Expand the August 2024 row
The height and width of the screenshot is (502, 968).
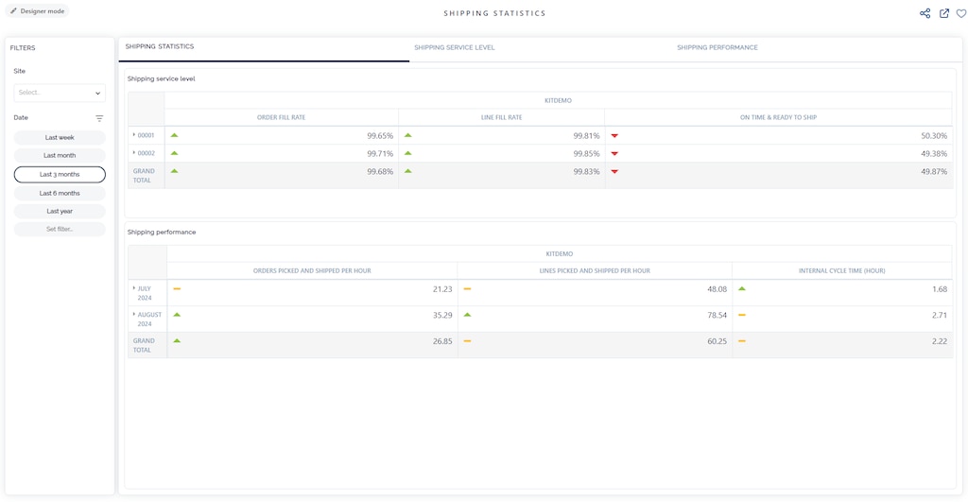click(x=134, y=315)
